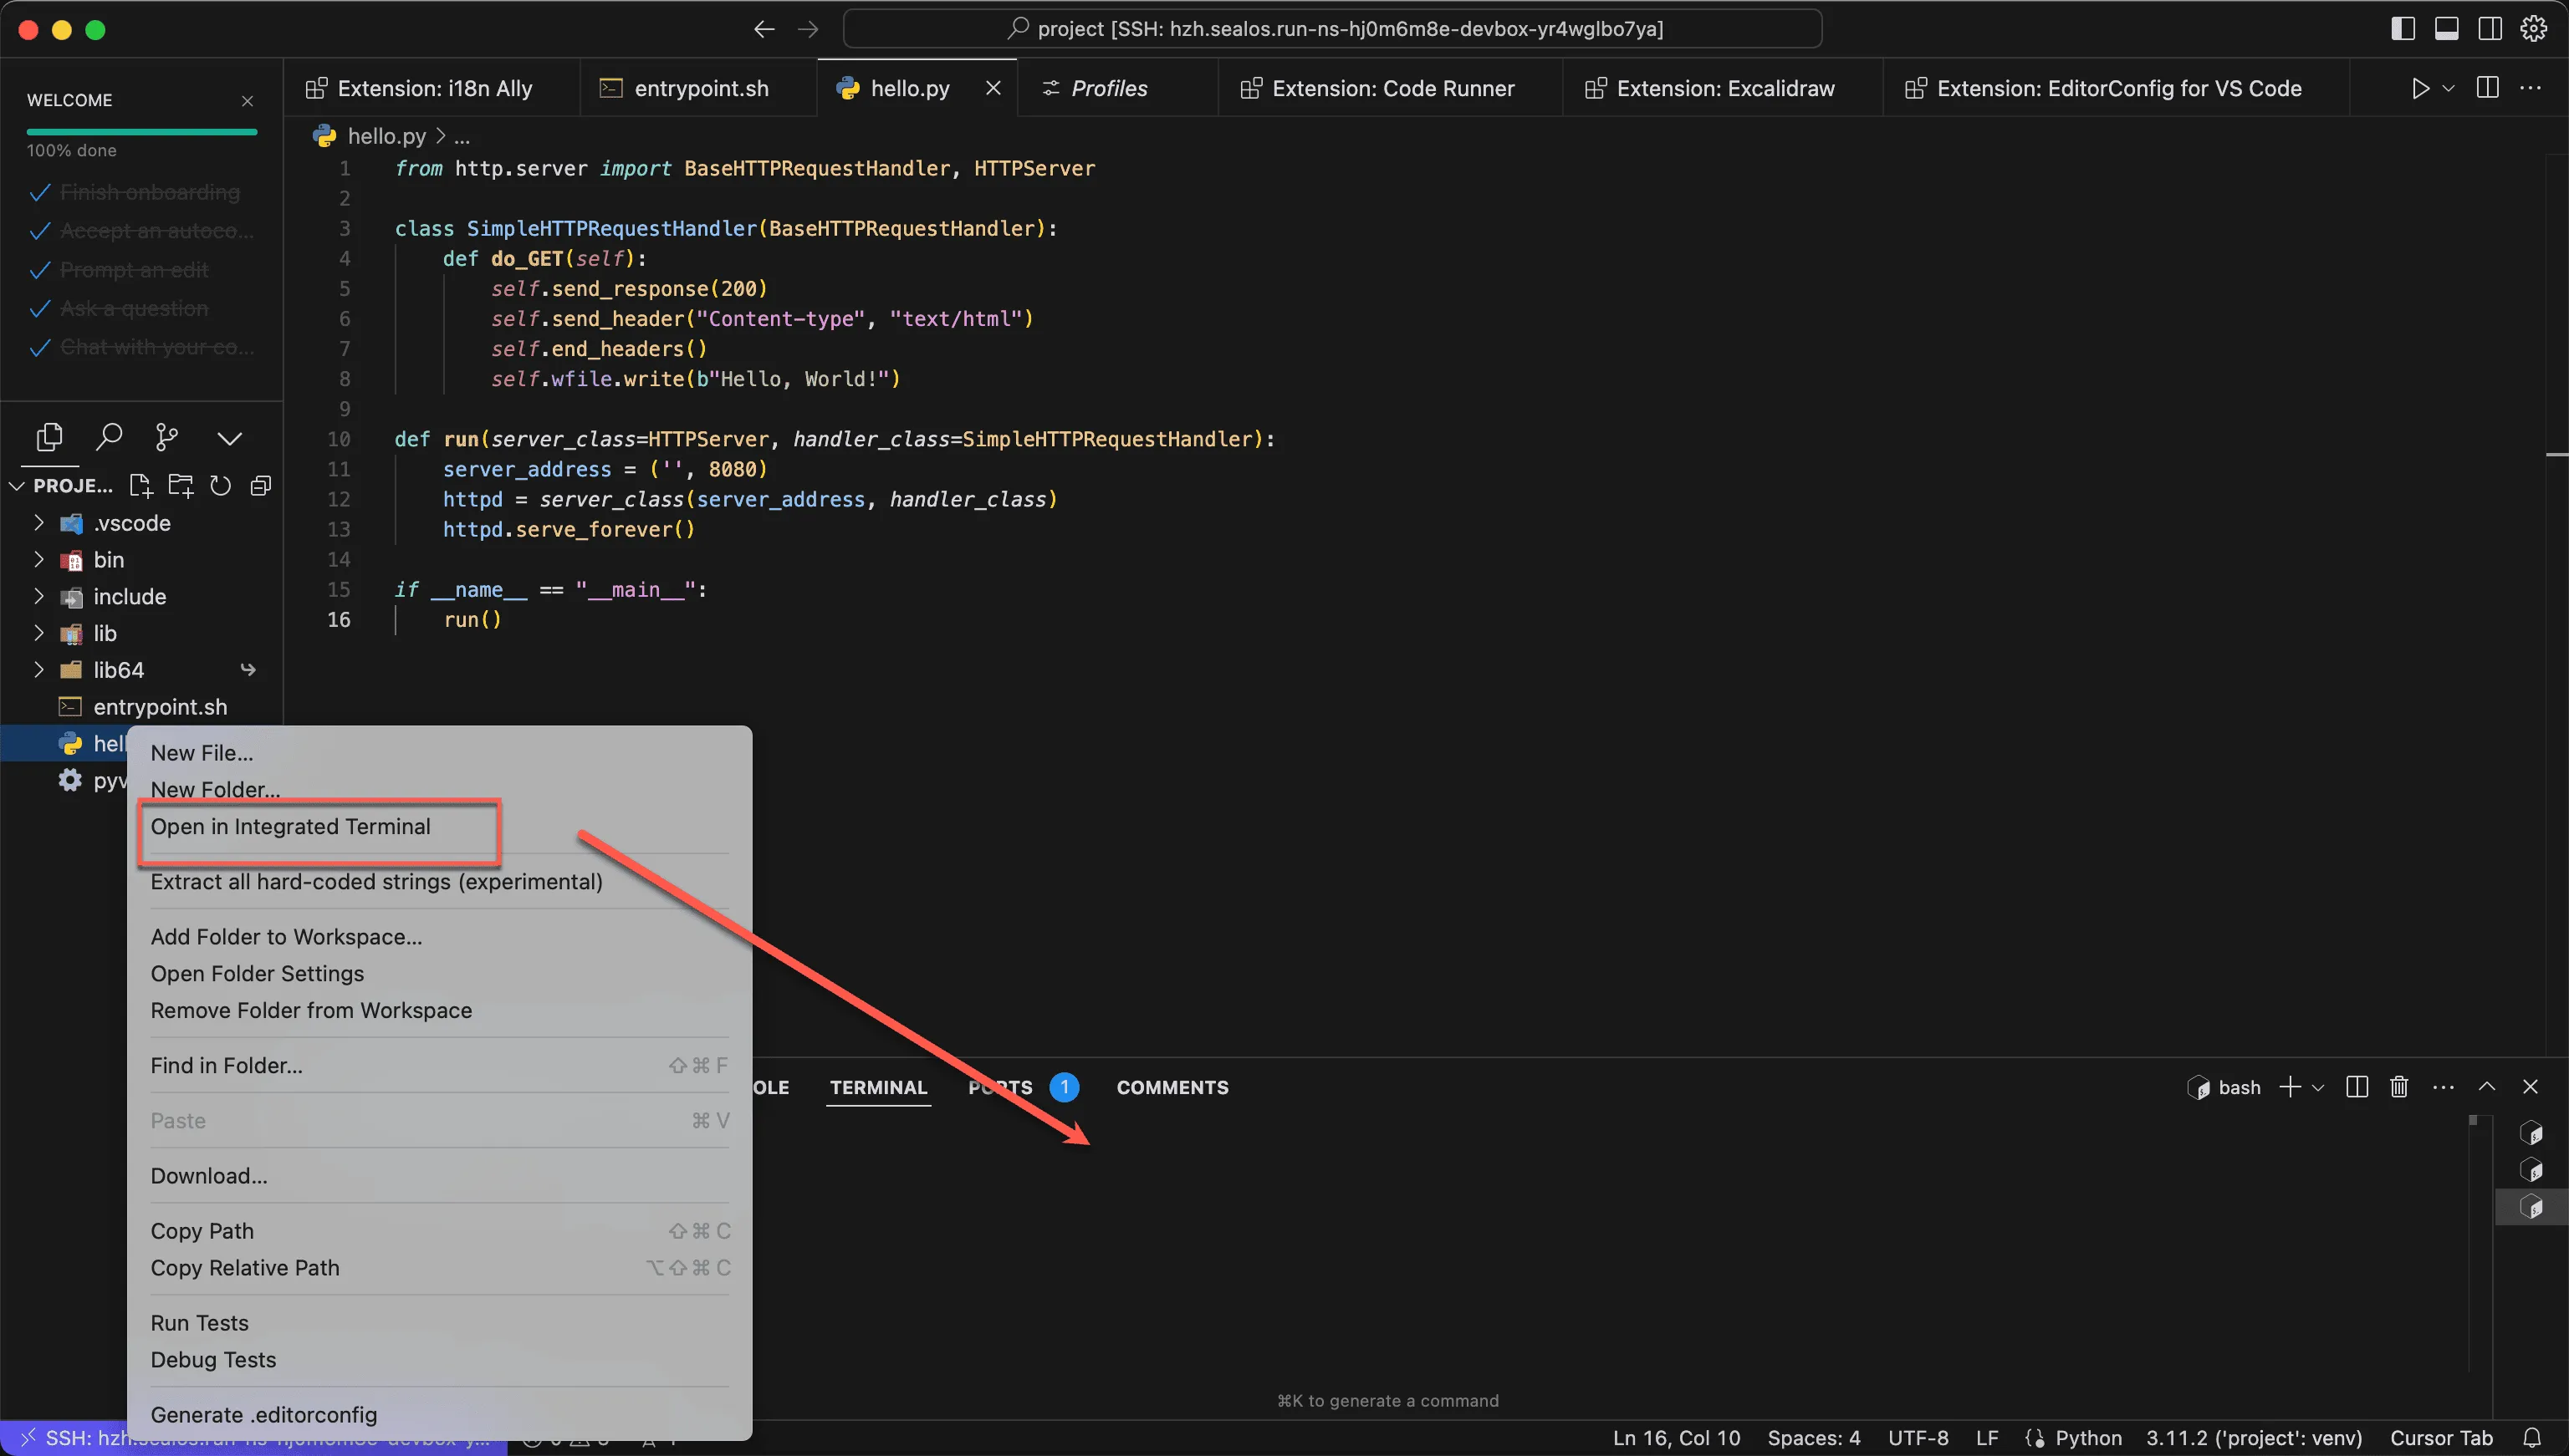Switch to the entrypoint.sh editor tab
The height and width of the screenshot is (1456, 2569).
pos(700,88)
